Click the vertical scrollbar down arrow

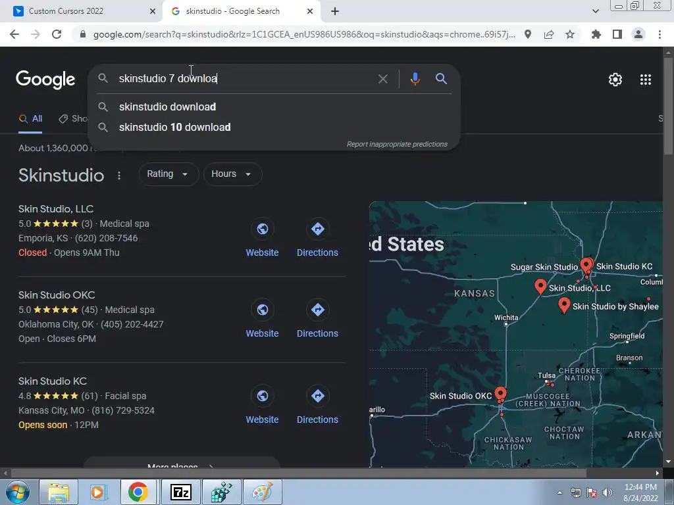[668, 462]
